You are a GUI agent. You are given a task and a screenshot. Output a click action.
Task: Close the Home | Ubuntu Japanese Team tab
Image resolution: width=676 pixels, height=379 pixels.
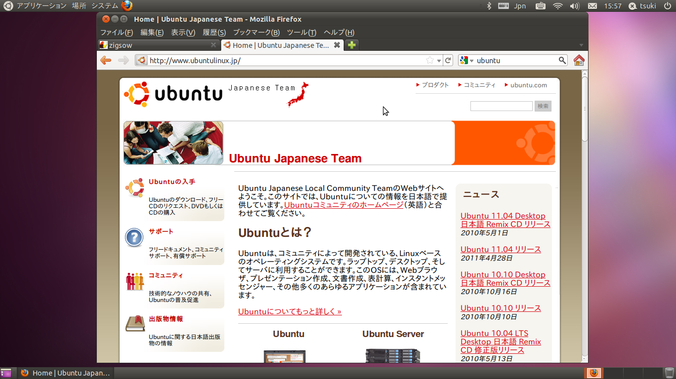pos(337,45)
